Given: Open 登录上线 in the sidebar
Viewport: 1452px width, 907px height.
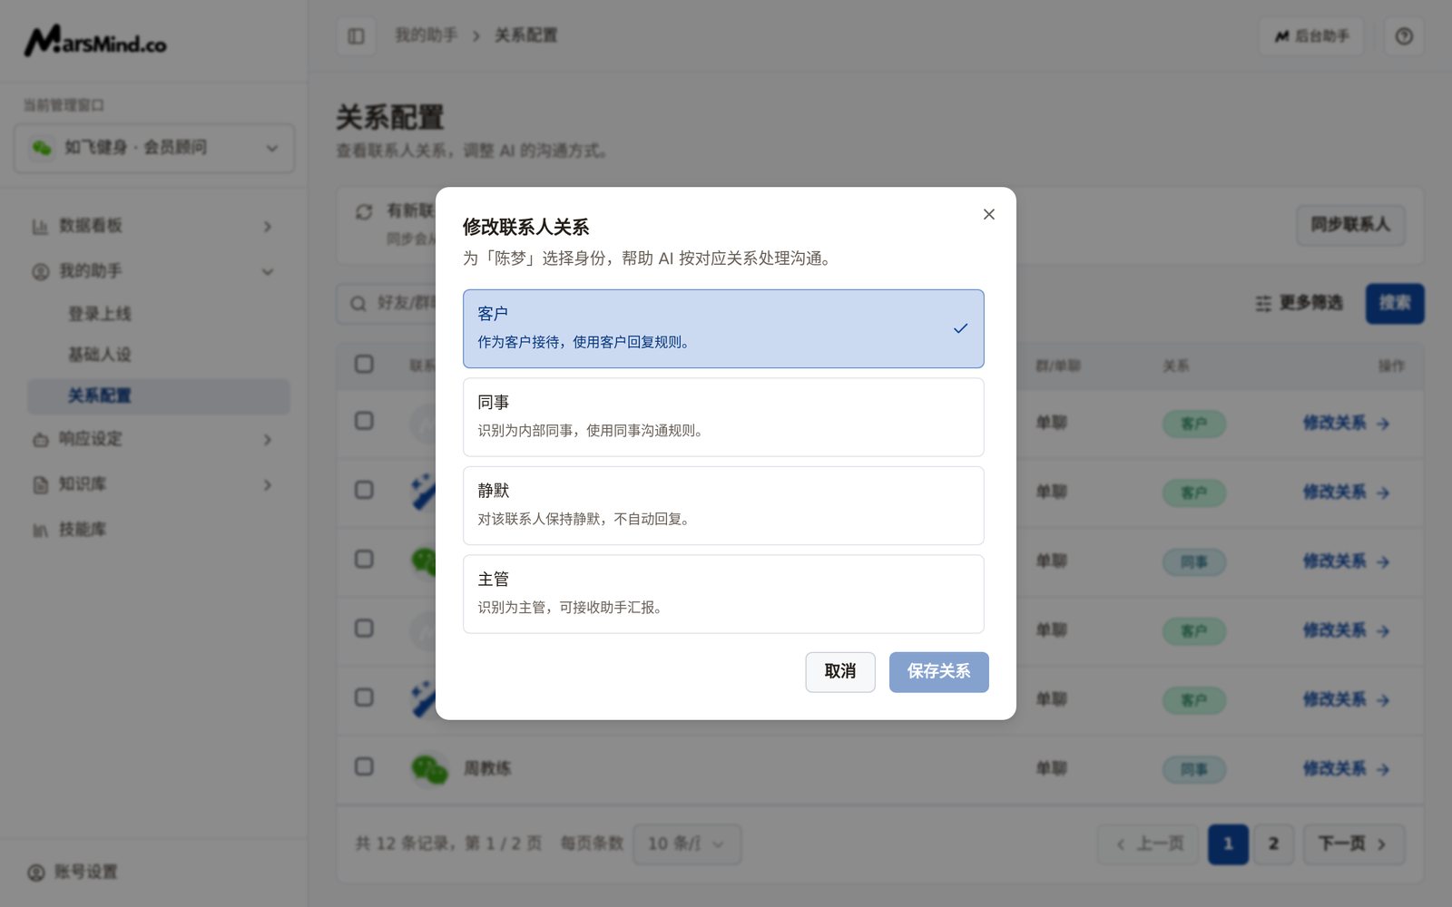Looking at the screenshot, I should [x=100, y=314].
